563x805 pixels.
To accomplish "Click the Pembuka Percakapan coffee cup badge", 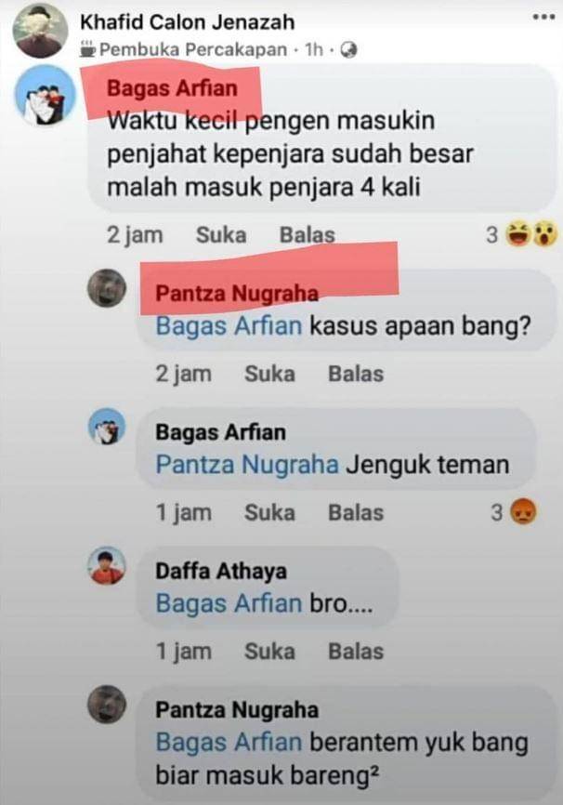I will tap(88, 48).
